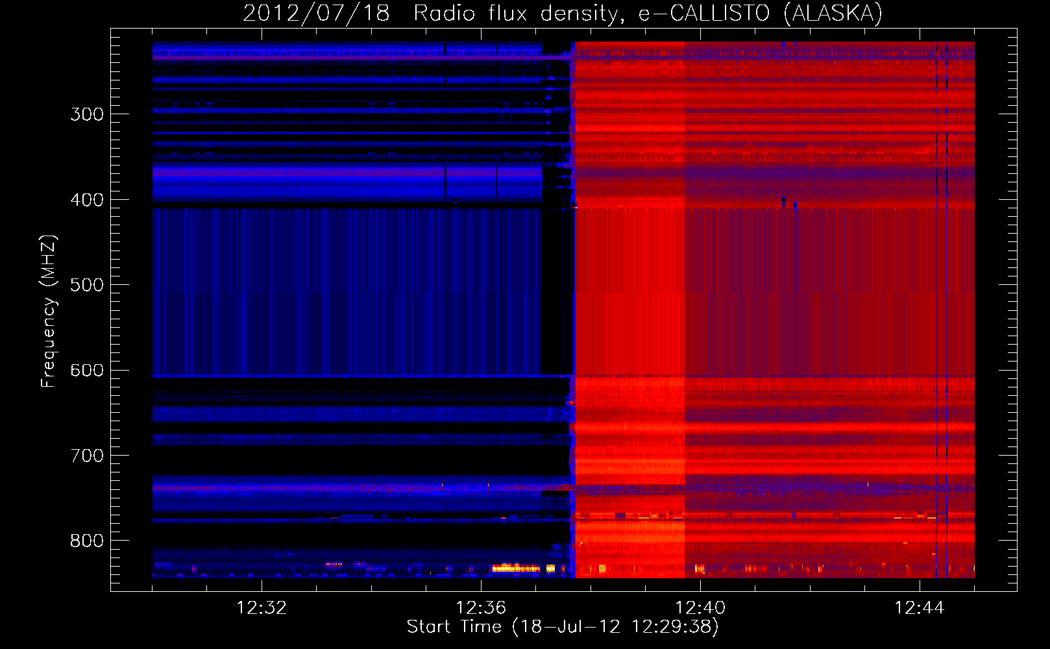
Task: Select the 800 frequency tick label
Action: (x=87, y=541)
